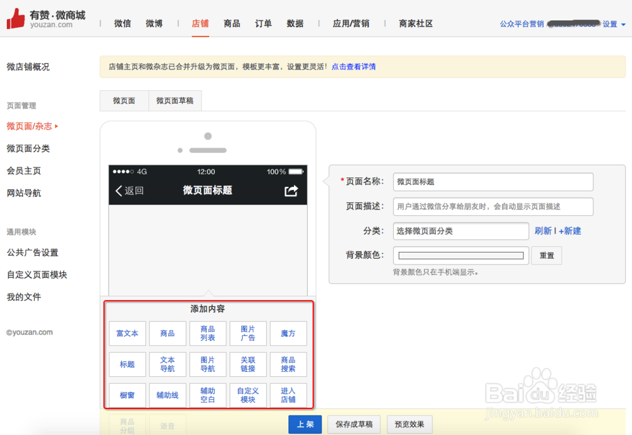
Task: Open the 微博 top menu
Action: click(x=154, y=23)
